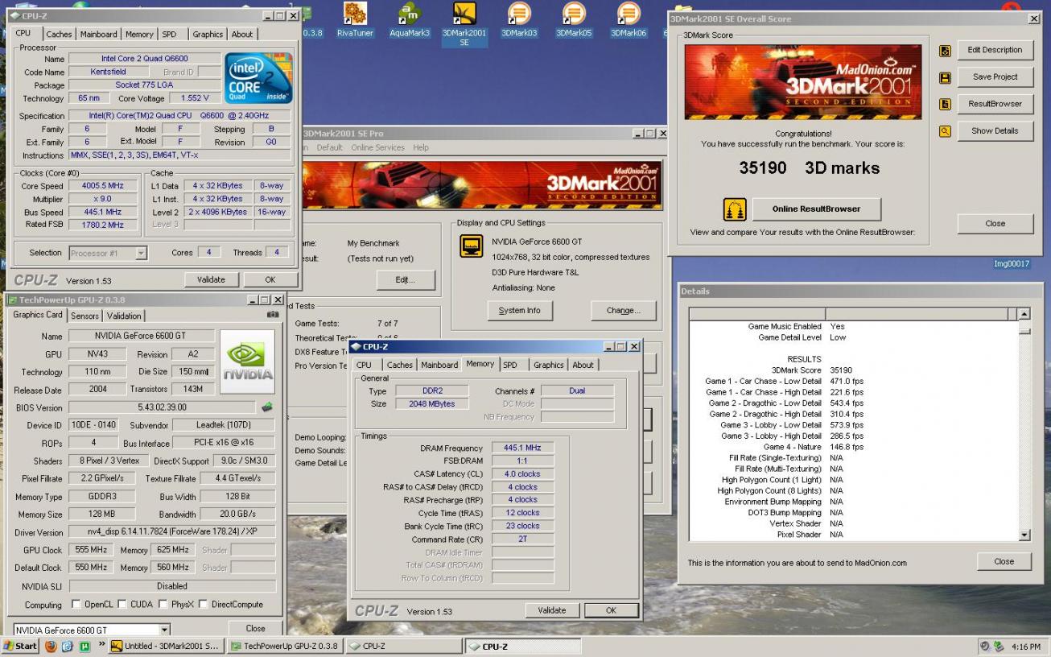Click Validate in the top CPU-Z window

pos(211,279)
